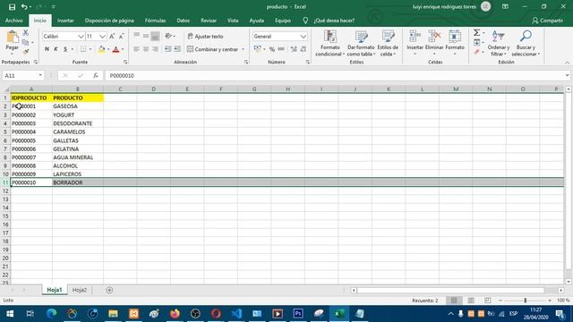The width and height of the screenshot is (573, 322).
Task: Switch to the Datos tab
Action: (183, 21)
